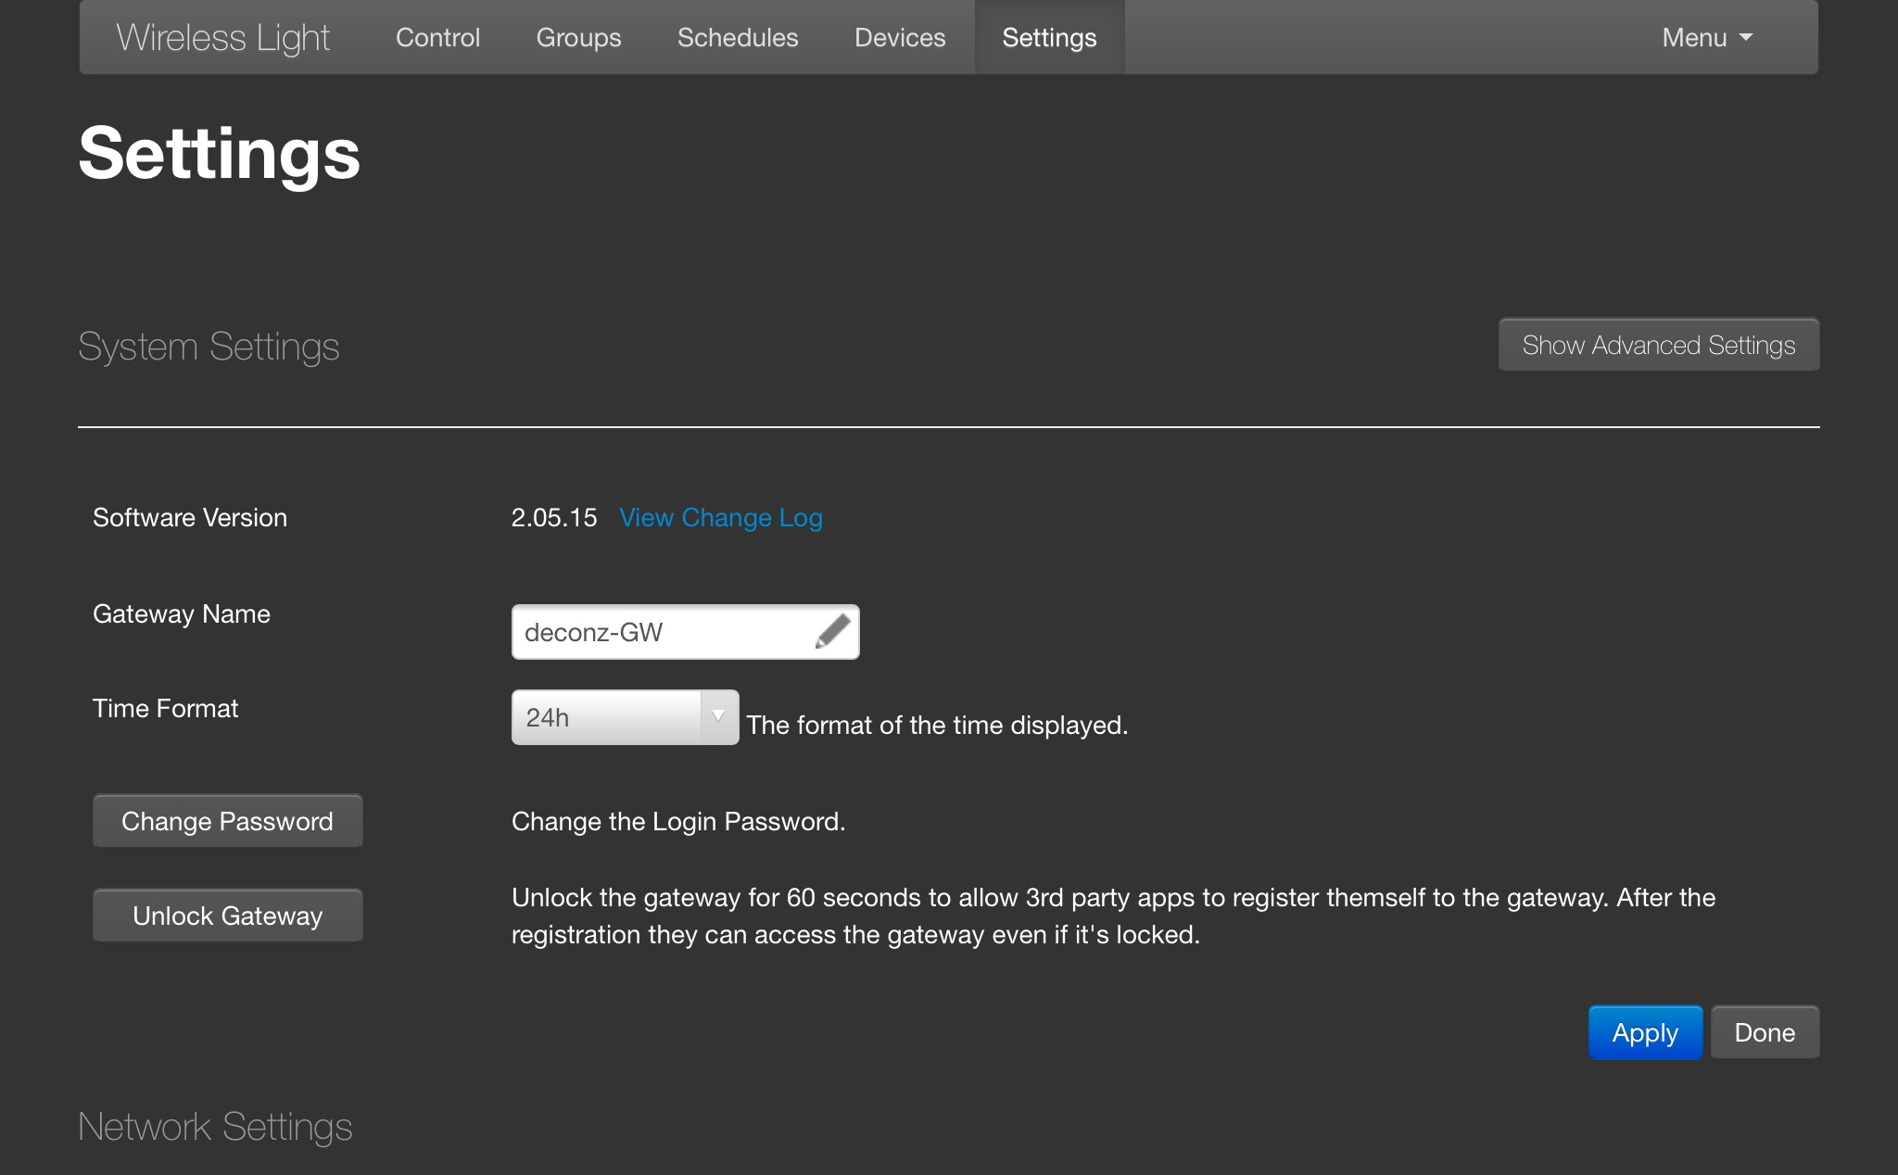The width and height of the screenshot is (1898, 1175).
Task: Click the Done button
Action: pyautogui.click(x=1765, y=1032)
